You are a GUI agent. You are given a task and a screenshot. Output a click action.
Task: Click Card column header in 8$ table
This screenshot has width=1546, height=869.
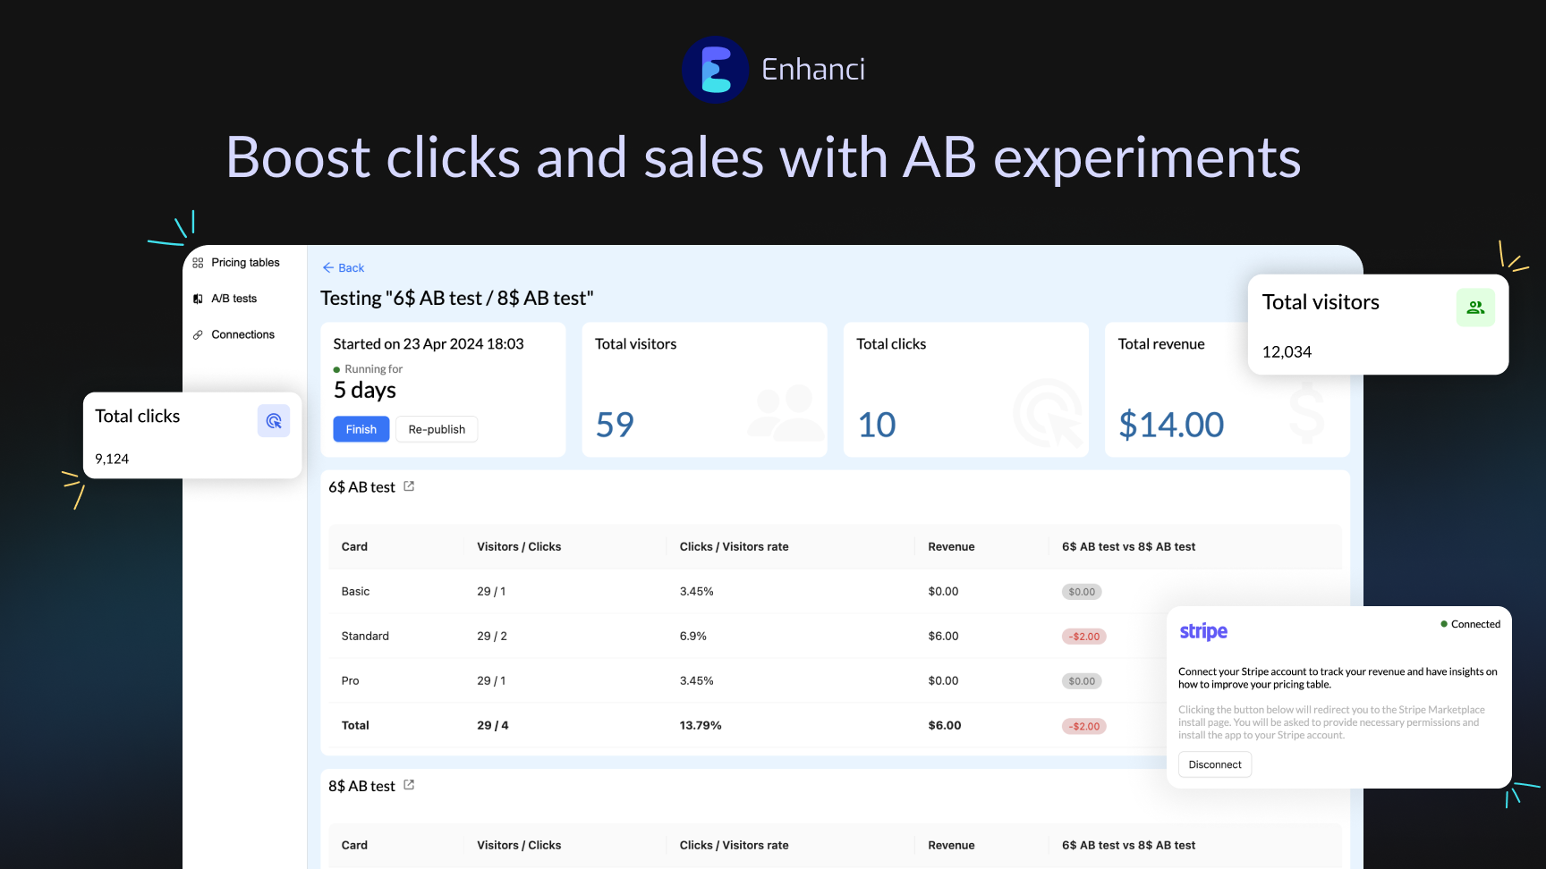[x=354, y=846]
